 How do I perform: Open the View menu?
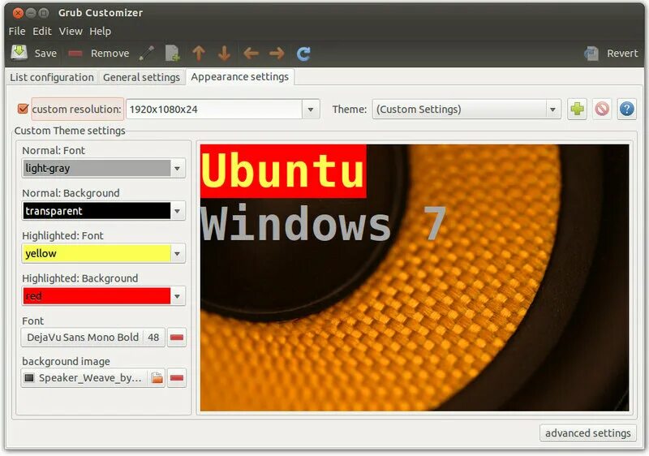[71, 32]
